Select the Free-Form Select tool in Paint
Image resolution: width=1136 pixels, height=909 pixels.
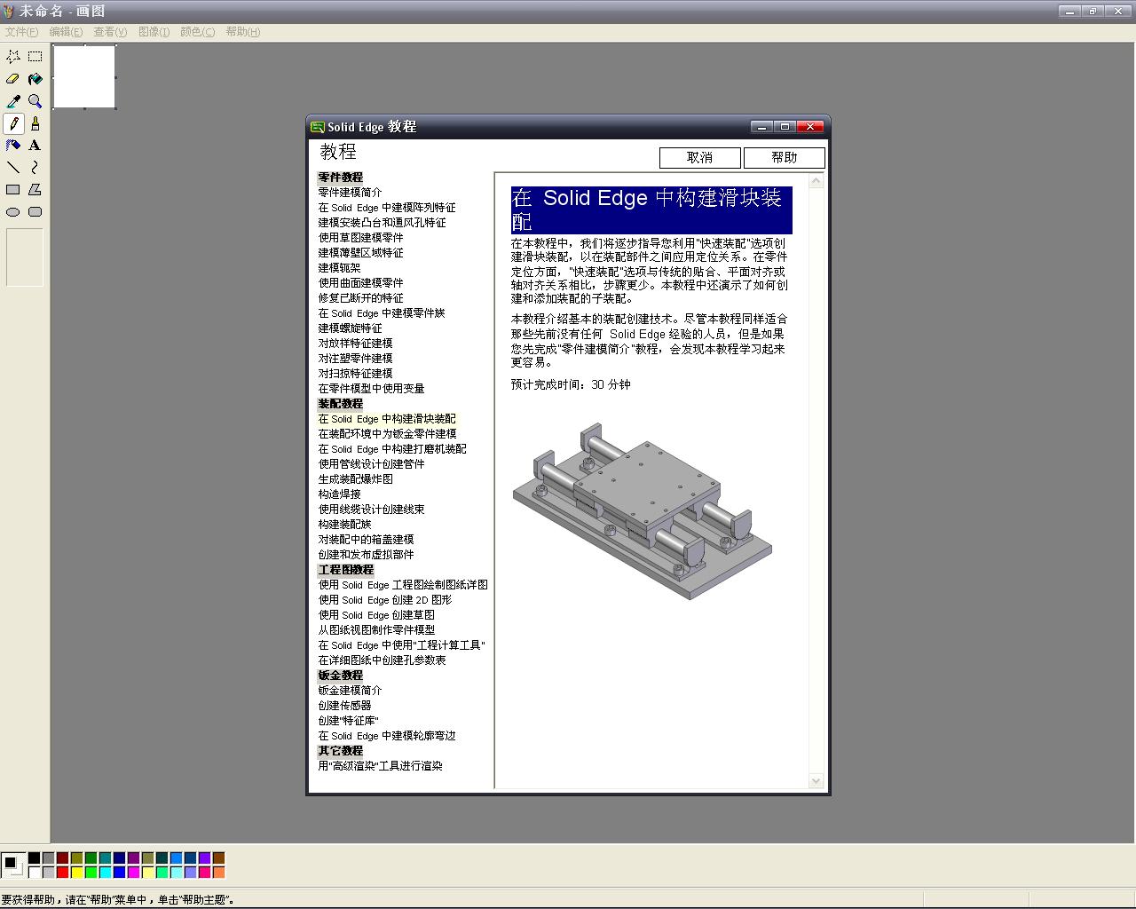[x=13, y=57]
